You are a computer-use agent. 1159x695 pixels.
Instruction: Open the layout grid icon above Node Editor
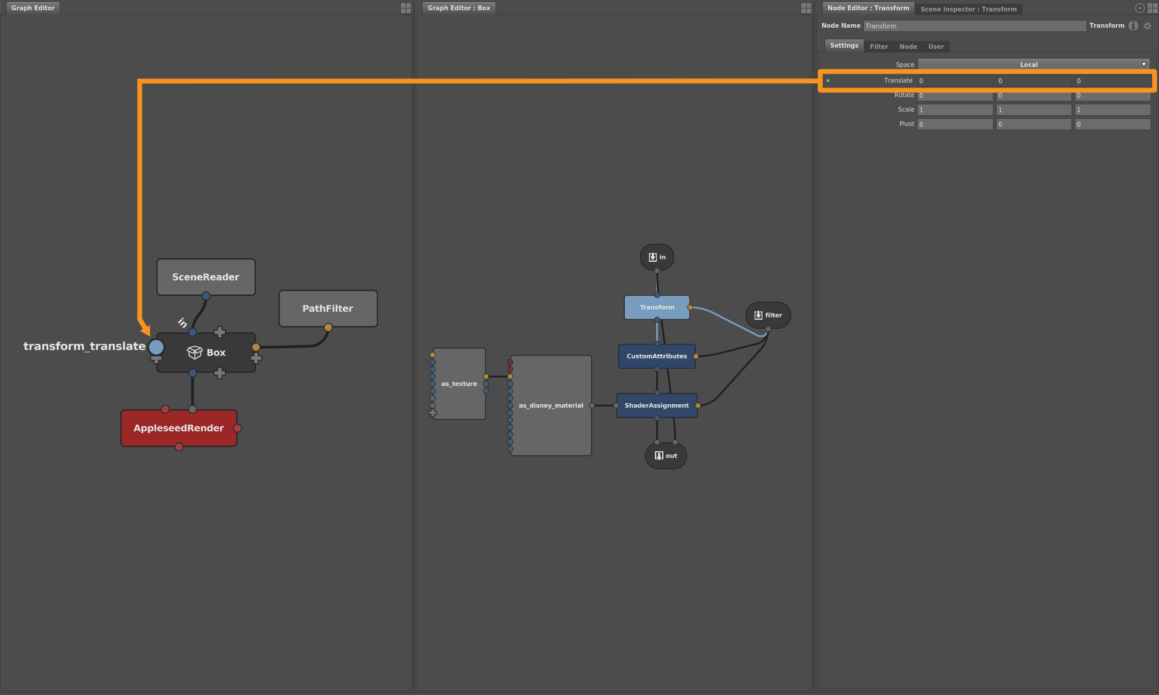click(x=1152, y=8)
